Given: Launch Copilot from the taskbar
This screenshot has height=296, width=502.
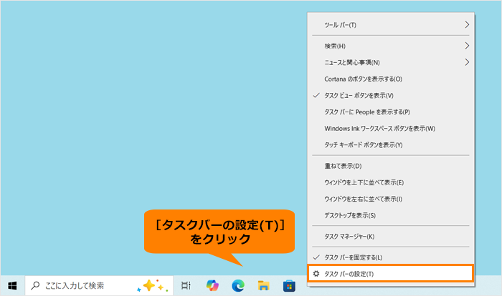Looking at the screenshot, I should tap(212, 285).
